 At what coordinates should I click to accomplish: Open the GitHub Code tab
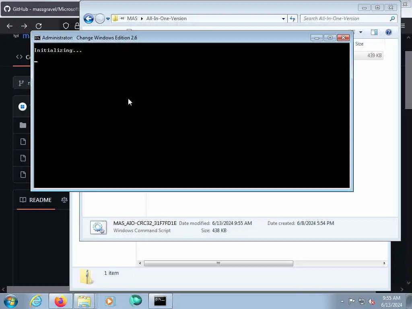point(23,57)
